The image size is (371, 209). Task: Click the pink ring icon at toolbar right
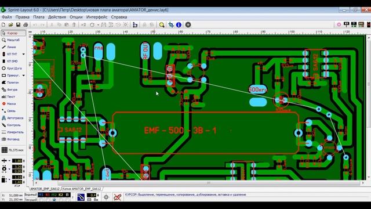tap(339, 24)
